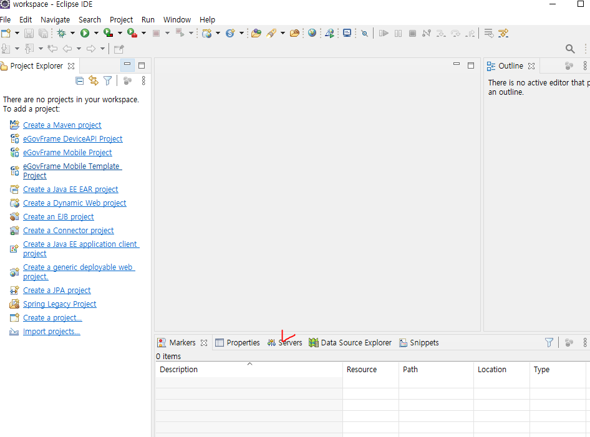
Task: Click the Open Console monitor icon
Action: point(347,33)
